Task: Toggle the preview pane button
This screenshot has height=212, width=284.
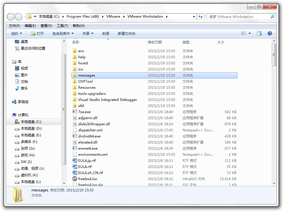Action: [x=259, y=33]
